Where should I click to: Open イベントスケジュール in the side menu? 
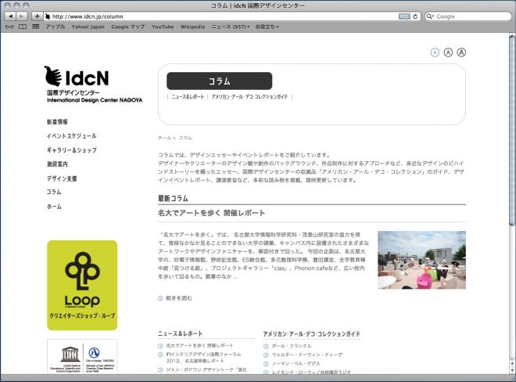click(72, 135)
